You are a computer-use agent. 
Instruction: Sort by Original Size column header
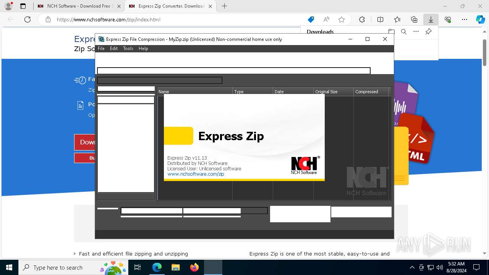(334, 92)
